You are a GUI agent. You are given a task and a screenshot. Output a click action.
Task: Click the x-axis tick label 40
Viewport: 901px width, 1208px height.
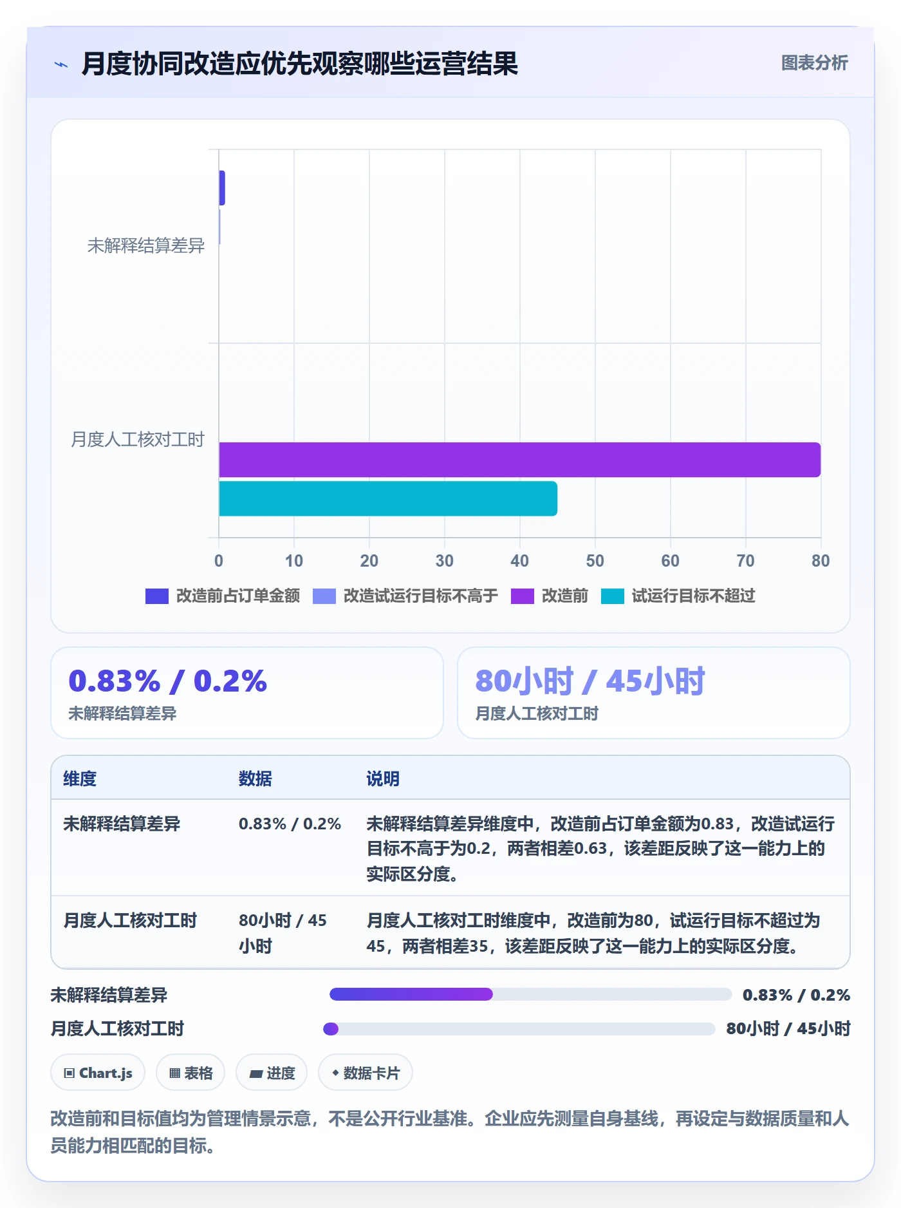pos(520,561)
